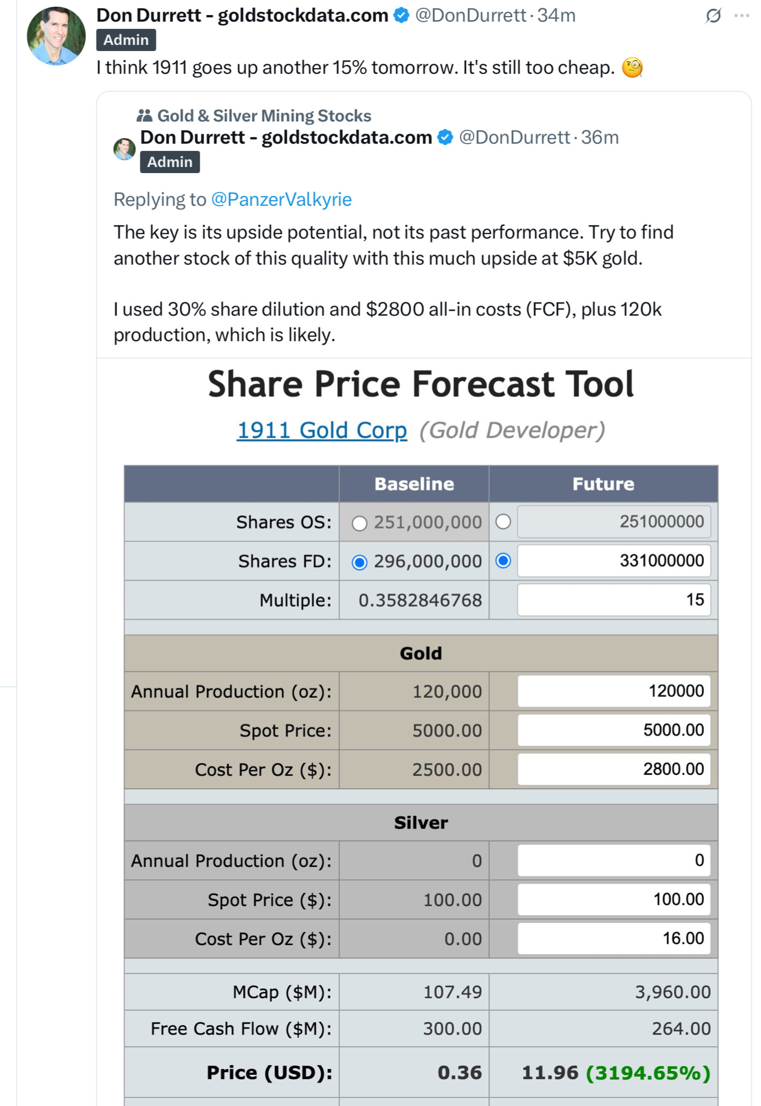This screenshot has width=761, height=1106.
Task: Click the Grok slash-circle icon
Action: click(x=713, y=16)
